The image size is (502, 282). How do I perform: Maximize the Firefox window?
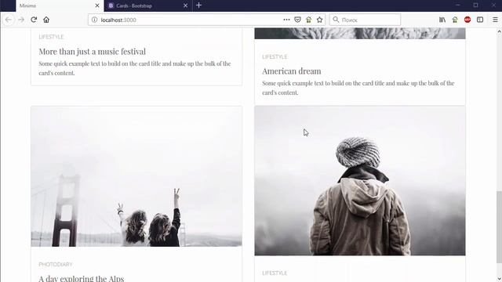(x=476, y=5)
